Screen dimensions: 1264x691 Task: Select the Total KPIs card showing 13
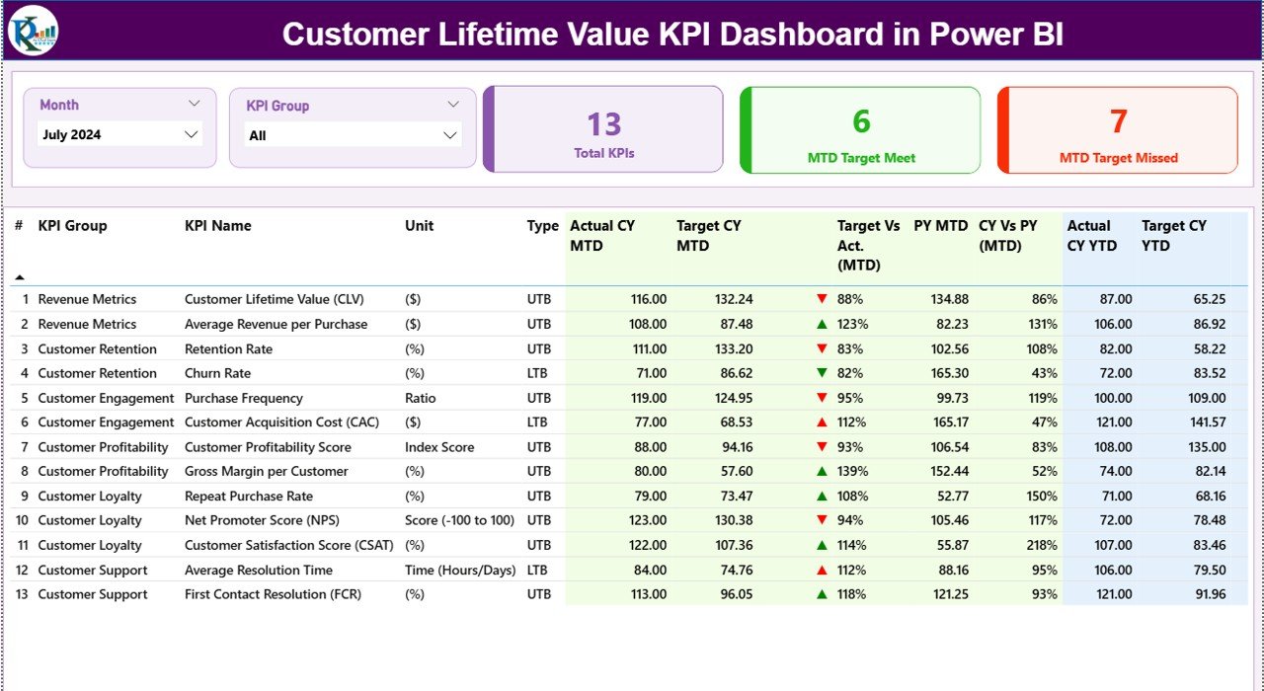point(604,129)
